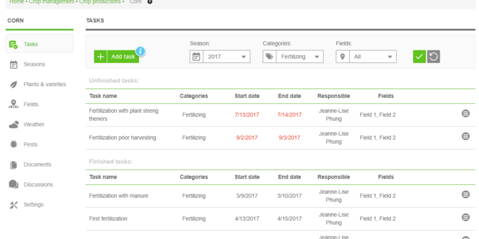Viewport: 479px width, 239px height.
Task: Open options menu for Fertilization prior harvesting
Action: tap(465, 136)
